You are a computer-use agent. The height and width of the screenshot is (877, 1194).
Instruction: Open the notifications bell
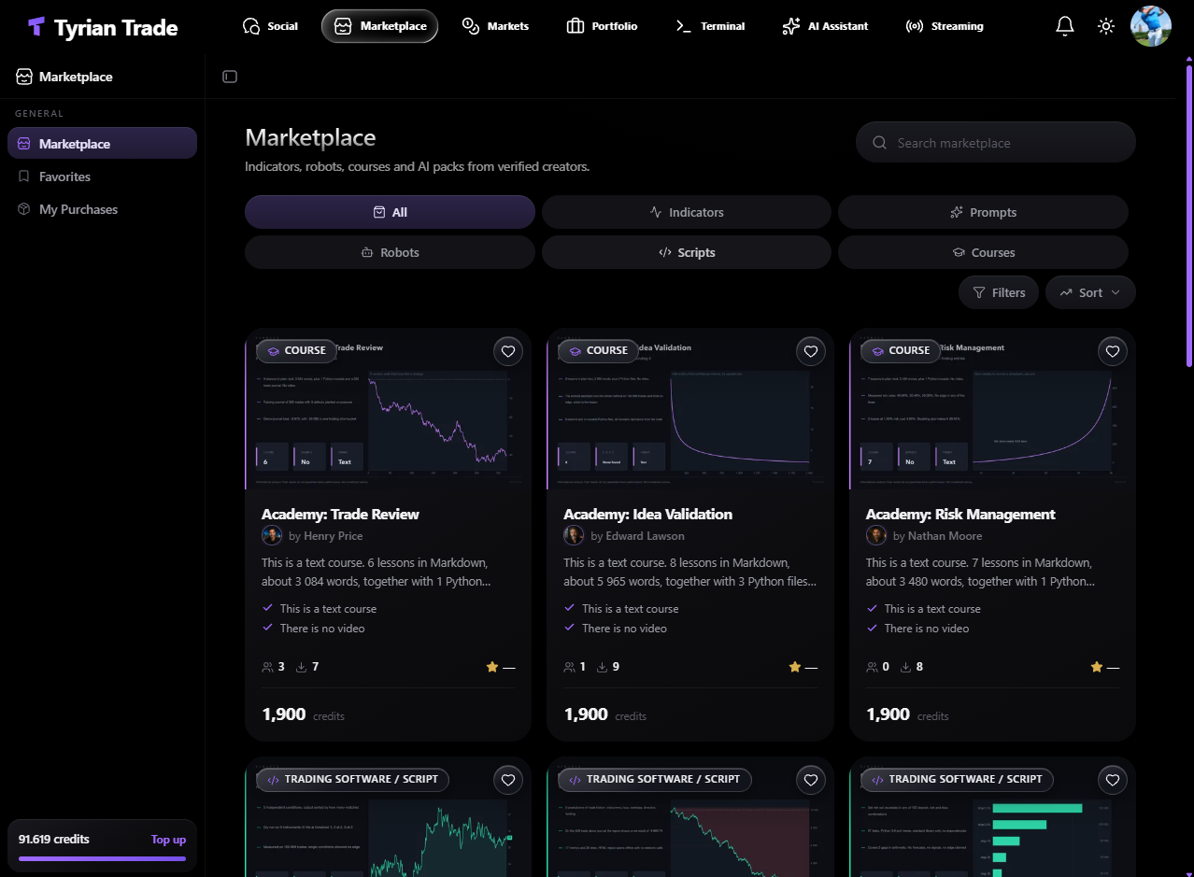click(1065, 26)
